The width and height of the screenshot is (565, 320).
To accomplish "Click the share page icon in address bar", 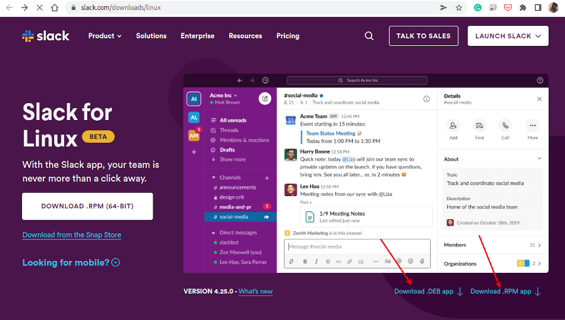I will tap(444, 8).
